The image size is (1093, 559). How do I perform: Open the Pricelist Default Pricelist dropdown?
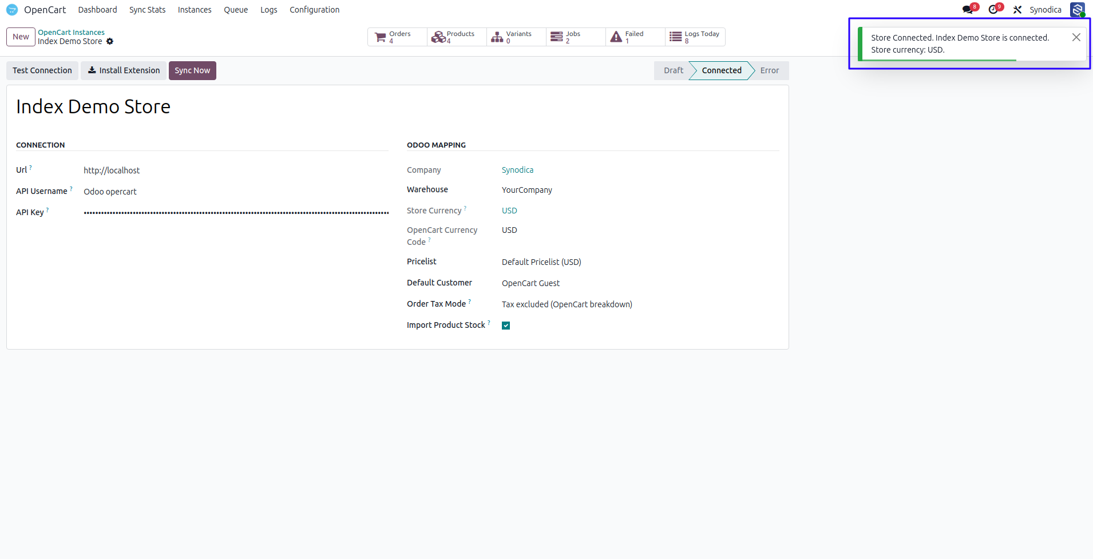point(640,262)
